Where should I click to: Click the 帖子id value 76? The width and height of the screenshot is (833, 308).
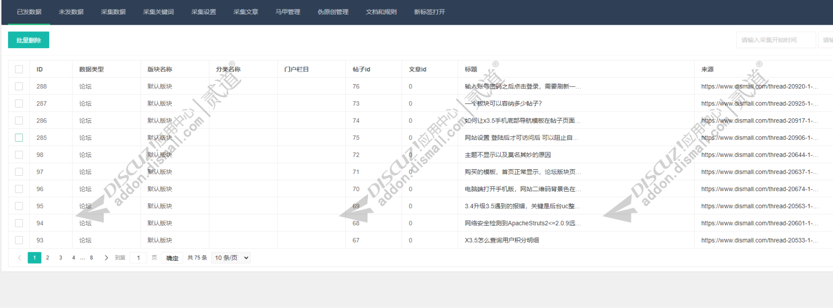pyautogui.click(x=356, y=86)
